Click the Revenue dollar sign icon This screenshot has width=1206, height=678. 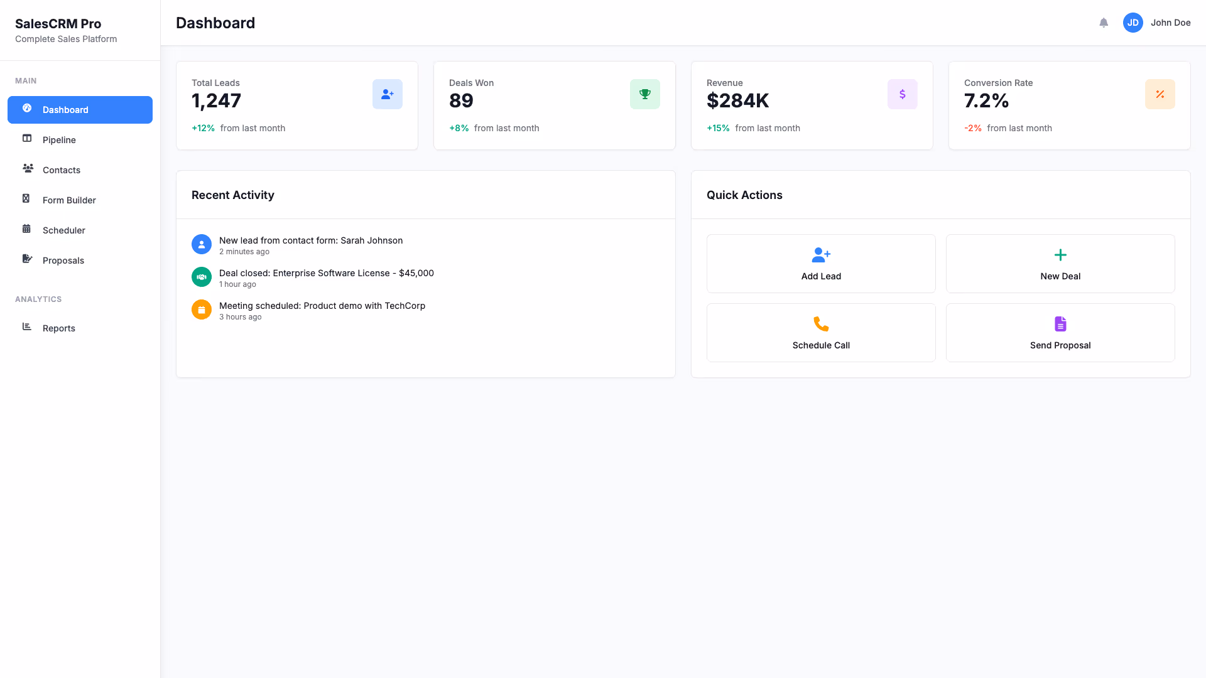[x=902, y=94]
